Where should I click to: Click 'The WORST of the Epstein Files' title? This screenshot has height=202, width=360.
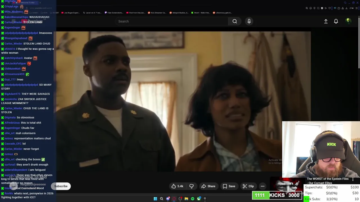(328, 181)
